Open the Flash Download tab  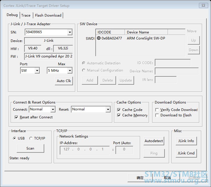tap(48, 15)
